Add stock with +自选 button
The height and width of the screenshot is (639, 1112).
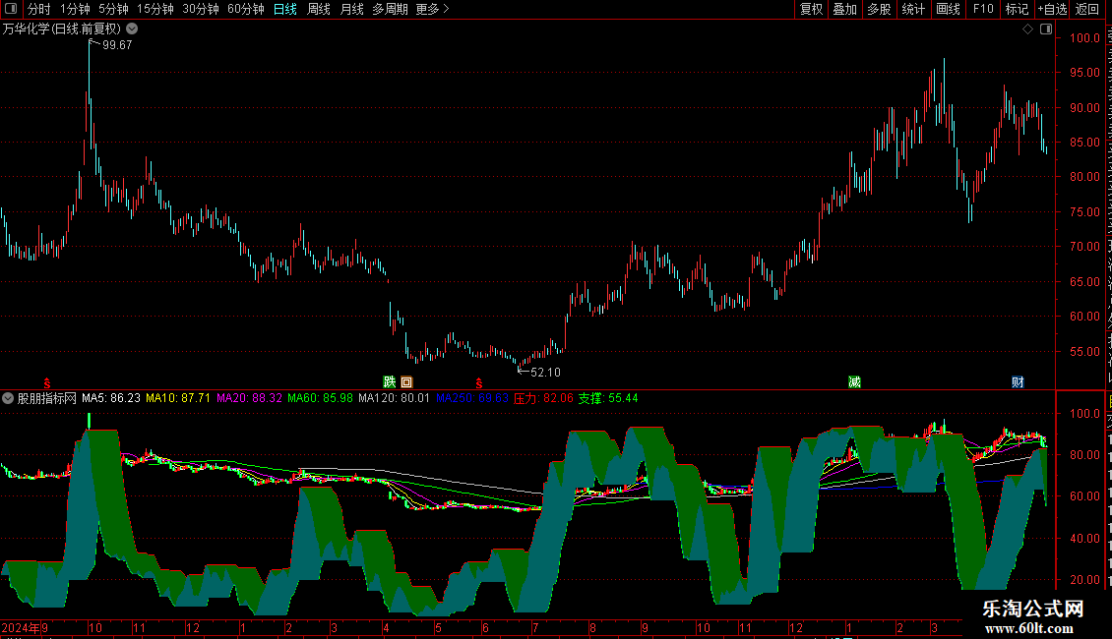(1052, 9)
